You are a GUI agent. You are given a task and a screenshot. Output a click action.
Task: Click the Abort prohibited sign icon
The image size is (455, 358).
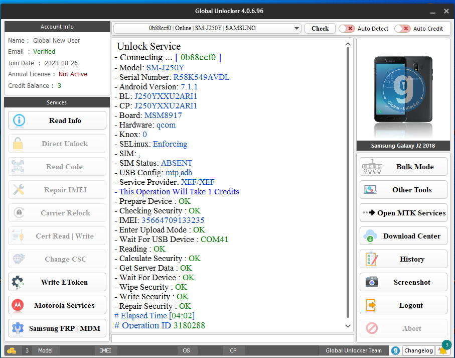tap(372, 328)
